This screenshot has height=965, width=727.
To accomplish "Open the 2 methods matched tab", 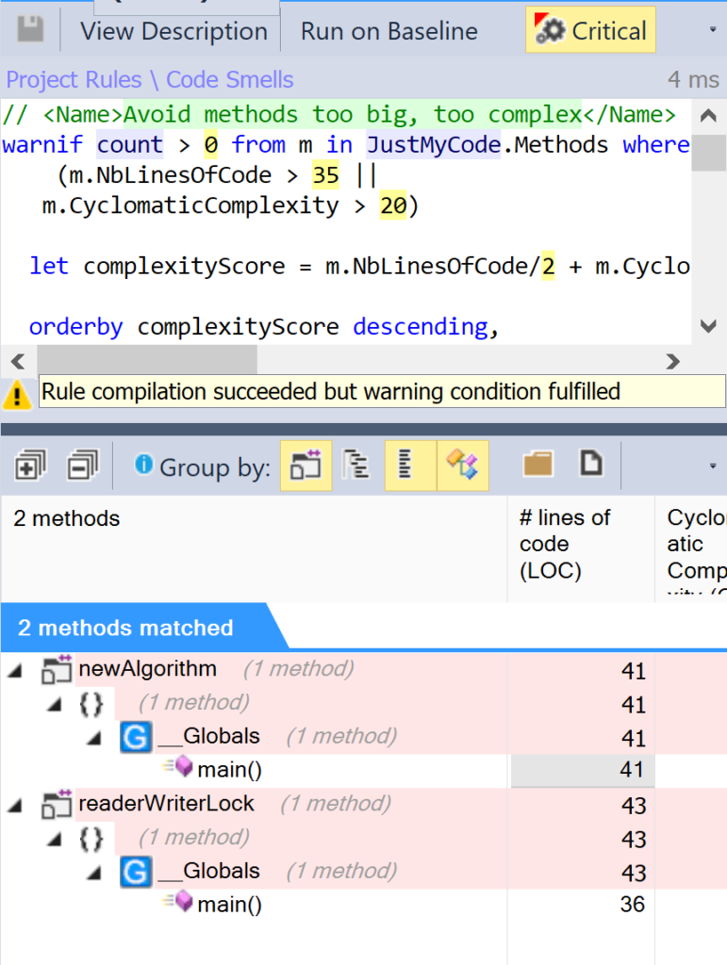I will coord(125,629).
